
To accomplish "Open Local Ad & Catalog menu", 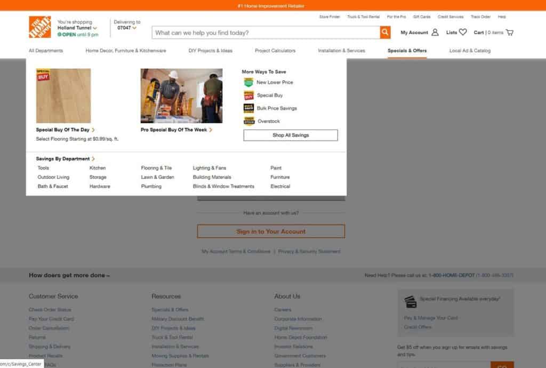I will point(470,51).
